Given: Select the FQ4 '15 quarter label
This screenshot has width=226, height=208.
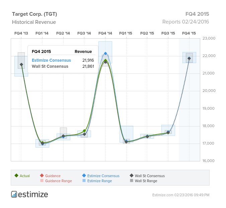Looking at the screenshot, I should pos(189,33).
